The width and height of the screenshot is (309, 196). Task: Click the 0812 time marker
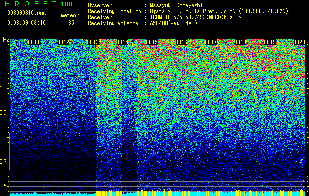coord(63,42)
